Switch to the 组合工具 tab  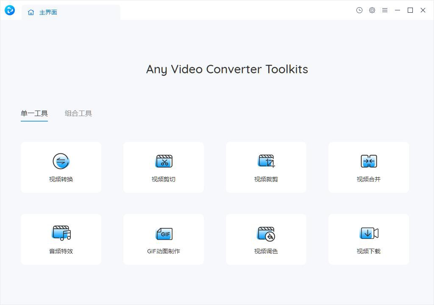78,113
